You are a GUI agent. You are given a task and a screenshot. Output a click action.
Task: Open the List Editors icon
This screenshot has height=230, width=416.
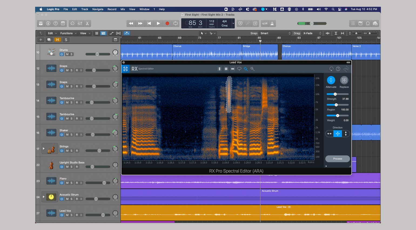click(353, 24)
